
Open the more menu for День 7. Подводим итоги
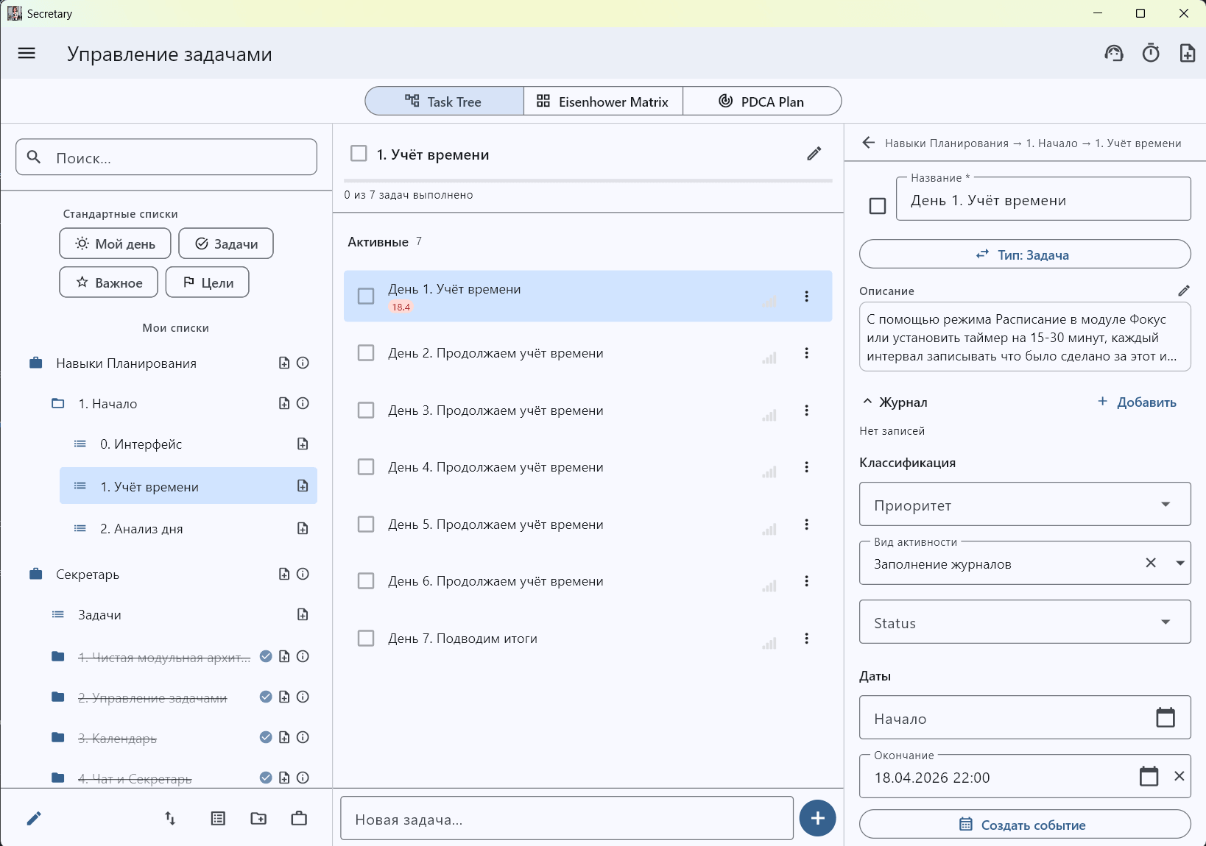pos(806,639)
